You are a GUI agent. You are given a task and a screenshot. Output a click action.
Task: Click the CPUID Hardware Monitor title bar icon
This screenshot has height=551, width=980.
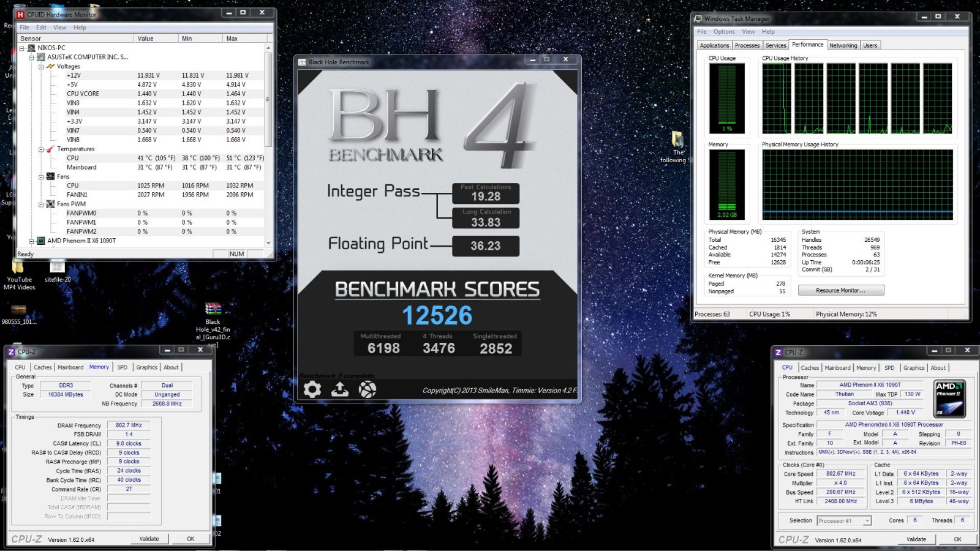coord(20,14)
